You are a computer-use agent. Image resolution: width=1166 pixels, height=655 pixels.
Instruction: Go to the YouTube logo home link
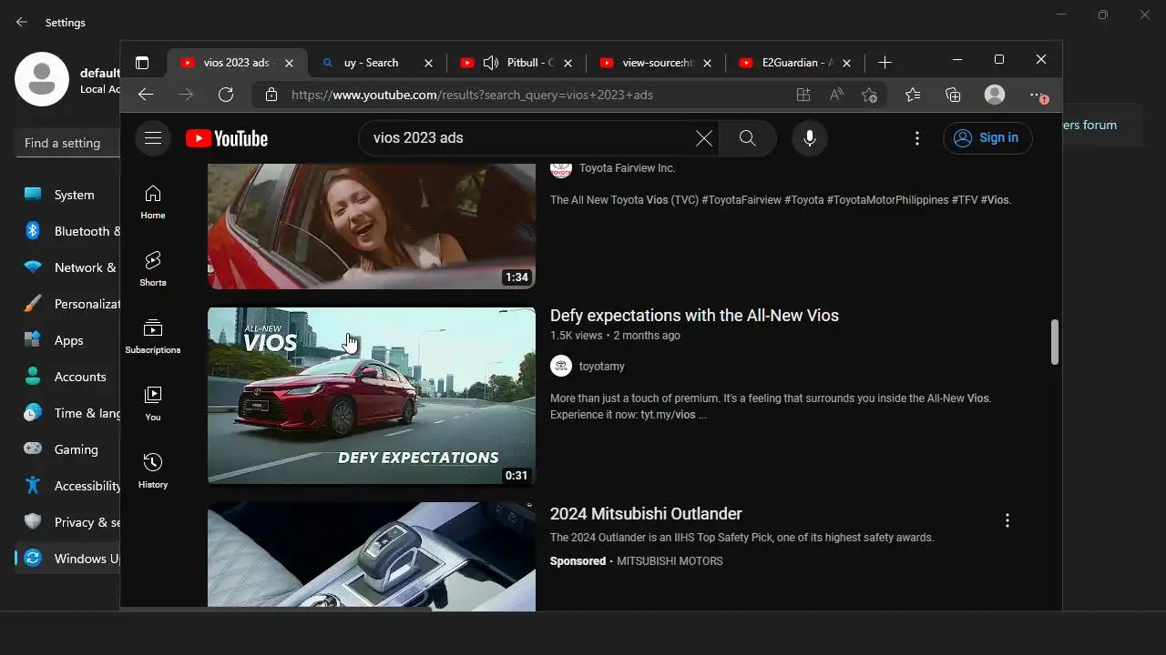(227, 138)
